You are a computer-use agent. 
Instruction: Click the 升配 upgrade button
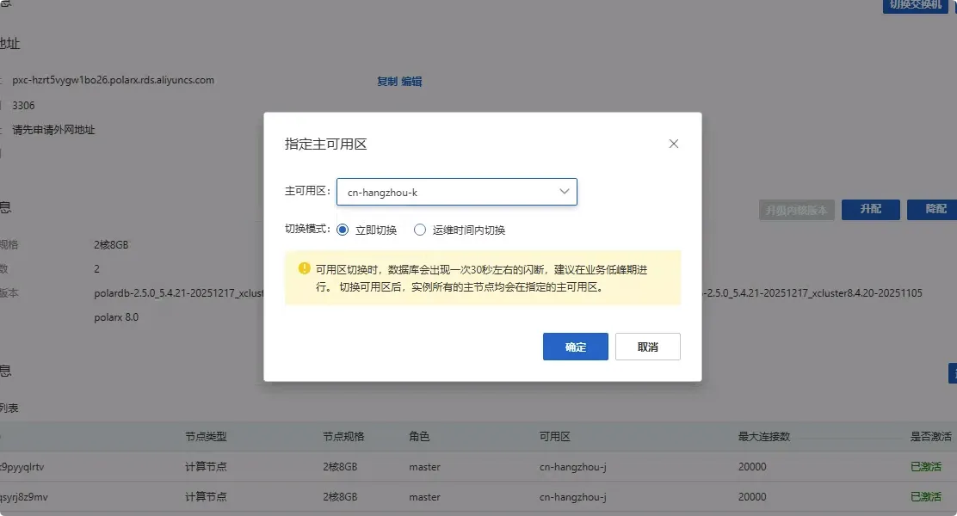click(x=870, y=209)
